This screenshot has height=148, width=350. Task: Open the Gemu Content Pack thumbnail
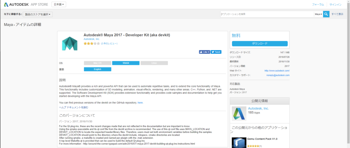click(x=239, y=142)
